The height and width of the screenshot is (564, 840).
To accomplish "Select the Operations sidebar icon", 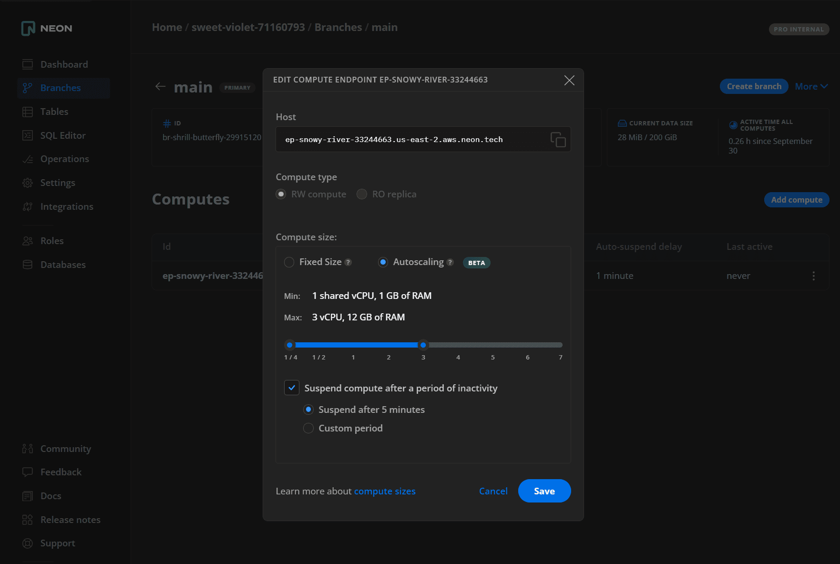I will point(28,159).
